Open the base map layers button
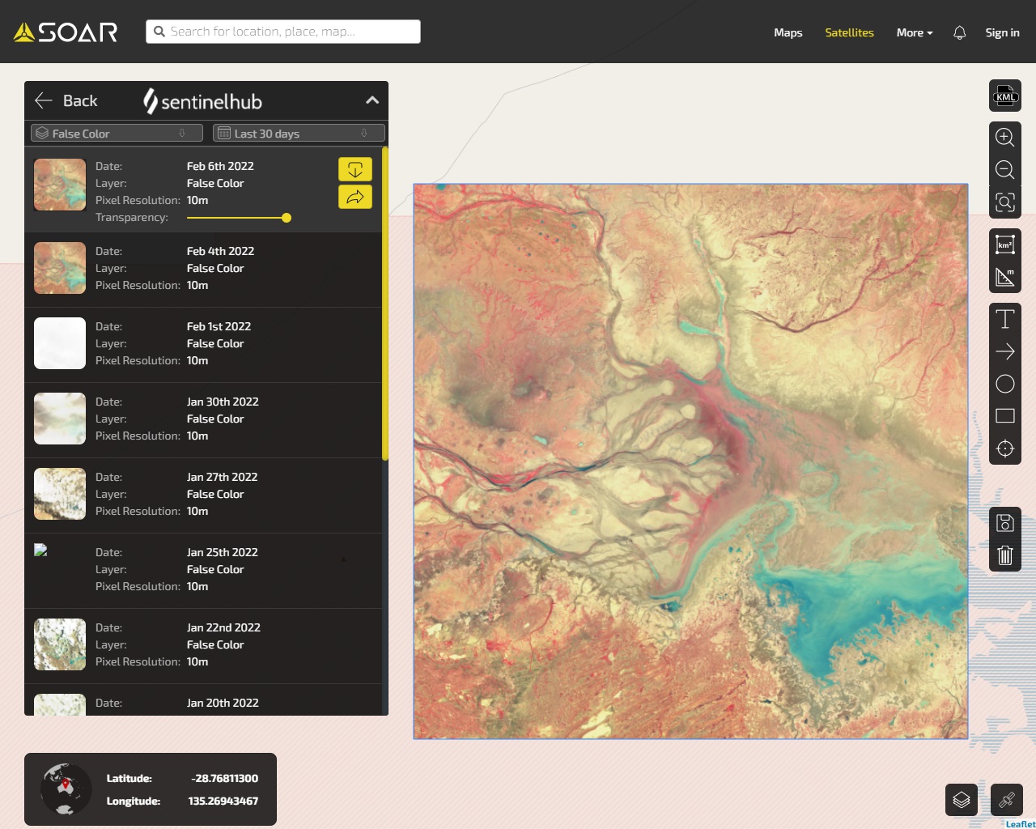 962,800
